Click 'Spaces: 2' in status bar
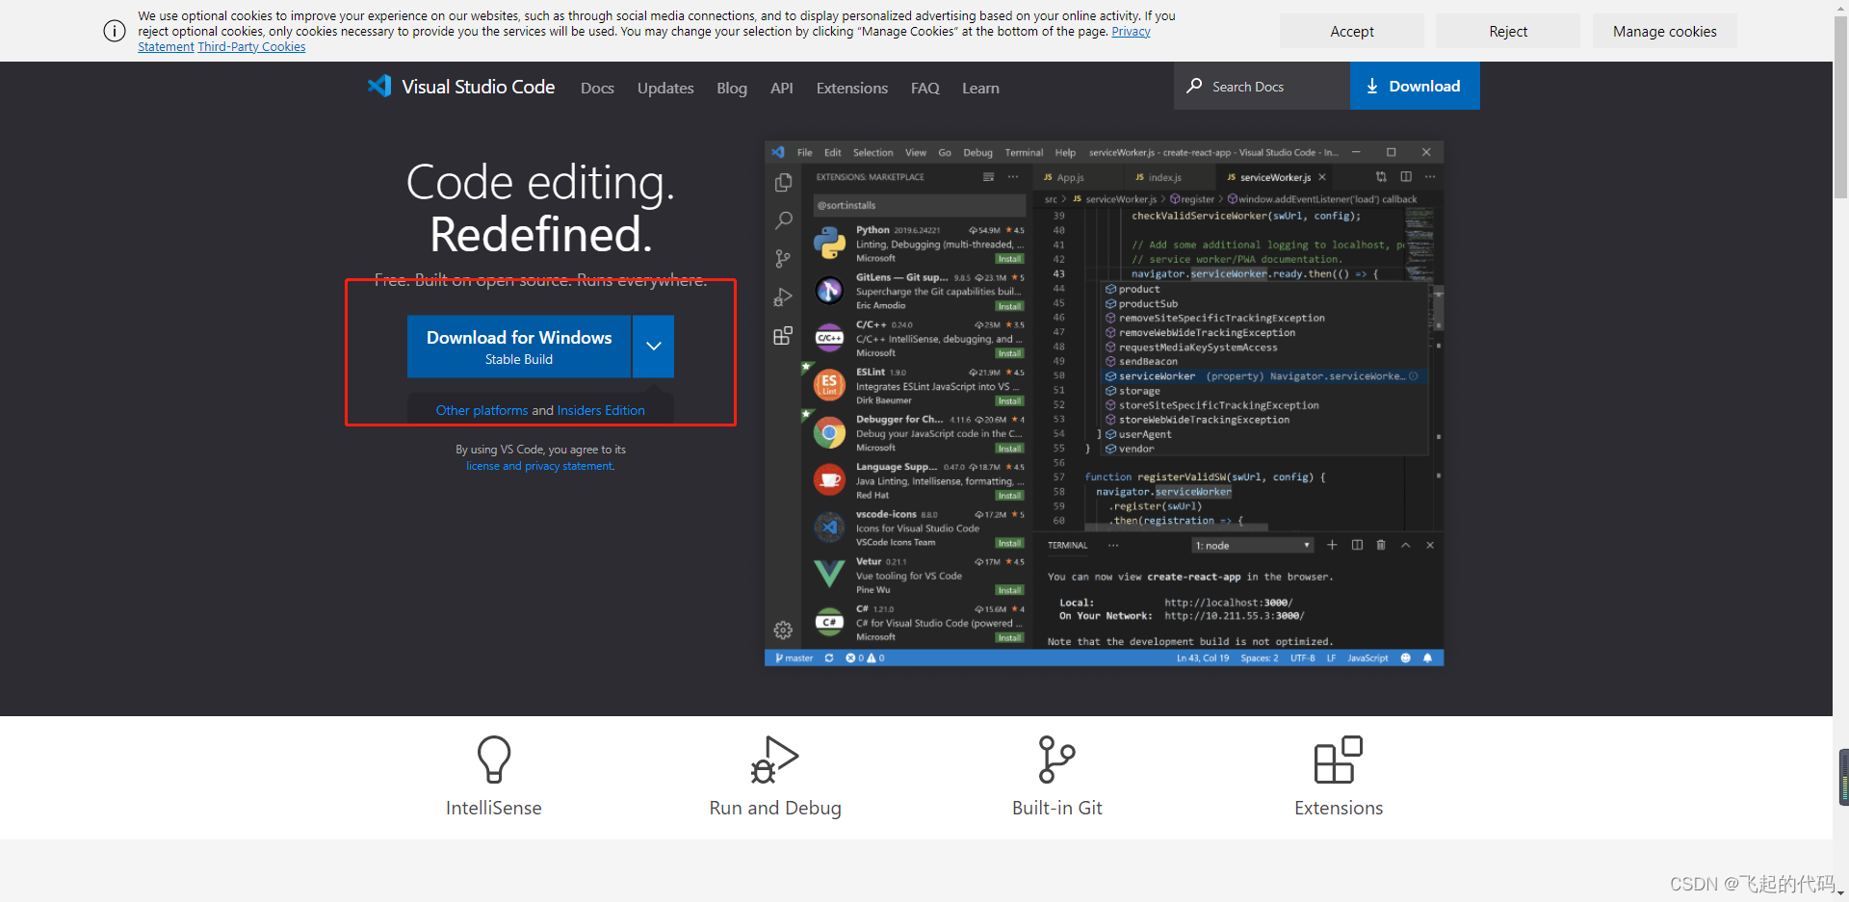Screen dimensions: 1849x902 pos(1260,658)
